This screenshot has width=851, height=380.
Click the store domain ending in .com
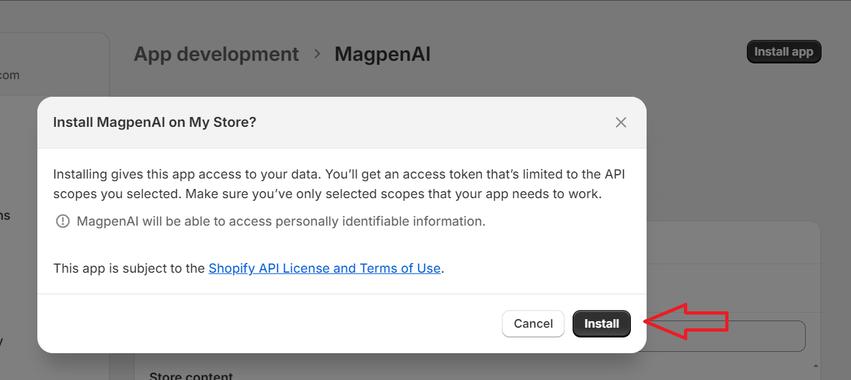point(10,75)
